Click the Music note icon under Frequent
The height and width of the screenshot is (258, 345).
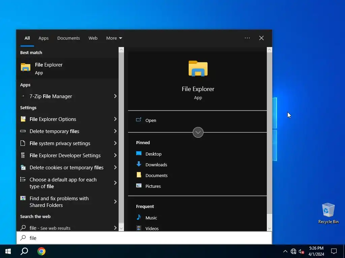tap(139, 217)
